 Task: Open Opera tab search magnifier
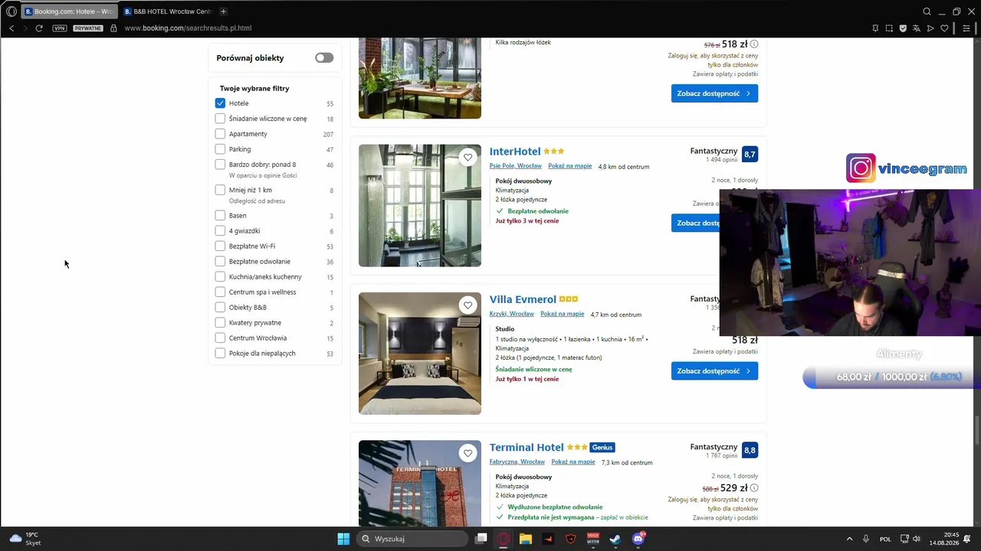click(927, 11)
